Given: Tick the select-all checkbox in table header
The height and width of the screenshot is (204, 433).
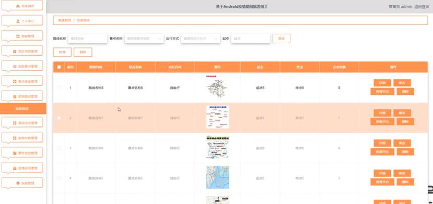Looking at the screenshot, I should click(59, 67).
